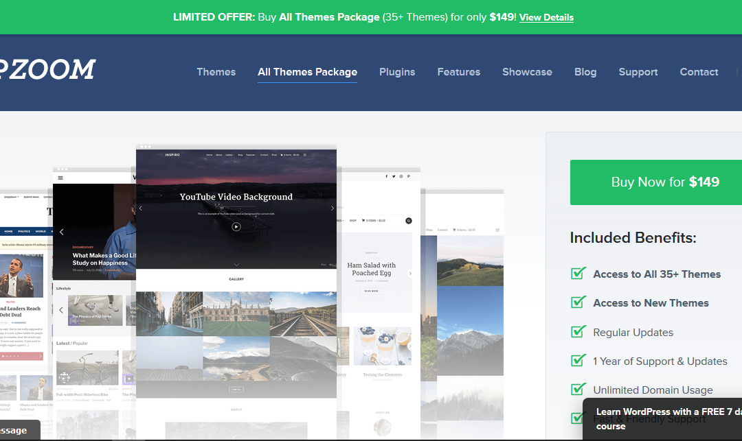742x441 pixels.
Task: Click search icon in food theme preview
Action: 409,221
